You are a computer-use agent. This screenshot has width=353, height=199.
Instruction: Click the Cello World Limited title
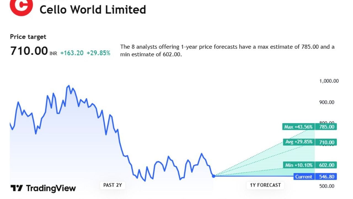pyautogui.click(x=93, y=10)
